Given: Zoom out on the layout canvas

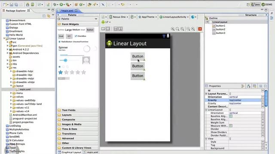Looking at the screenshot, I should click(x=188, y=29).
